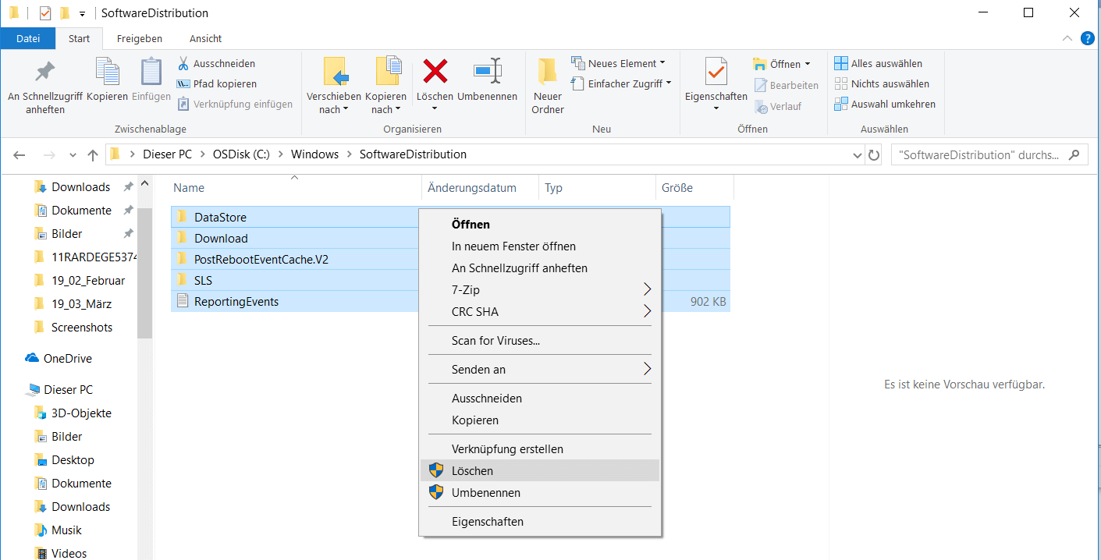Click OSDisk (C:) in the address path
The height and width of the screenshot is (560, 1101).
coord(241,154)
